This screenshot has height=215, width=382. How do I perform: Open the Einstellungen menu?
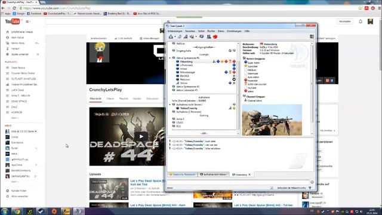[x=234, y=31]
